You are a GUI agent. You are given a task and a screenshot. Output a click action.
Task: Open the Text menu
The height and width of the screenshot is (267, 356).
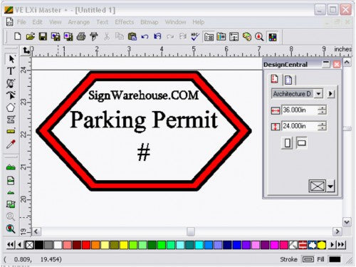(x=103, y=22)
